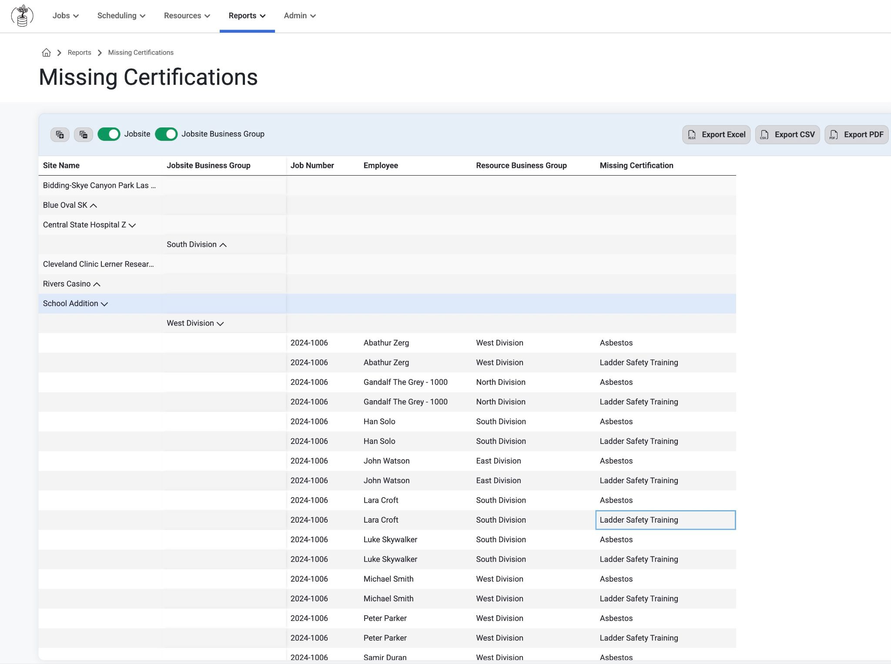Select Lara Croft in the Asbestos row
This screenshot has width=891, height=664.
click(x=381, y=501)
